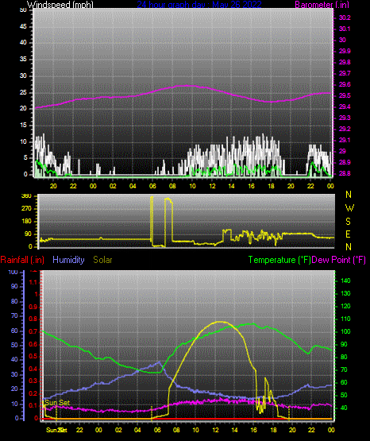Image resolution: width=370 pixels, height=441 pixels.
Task: Click the "W" compass label beside the direction chart
Action: pos(349,208)
